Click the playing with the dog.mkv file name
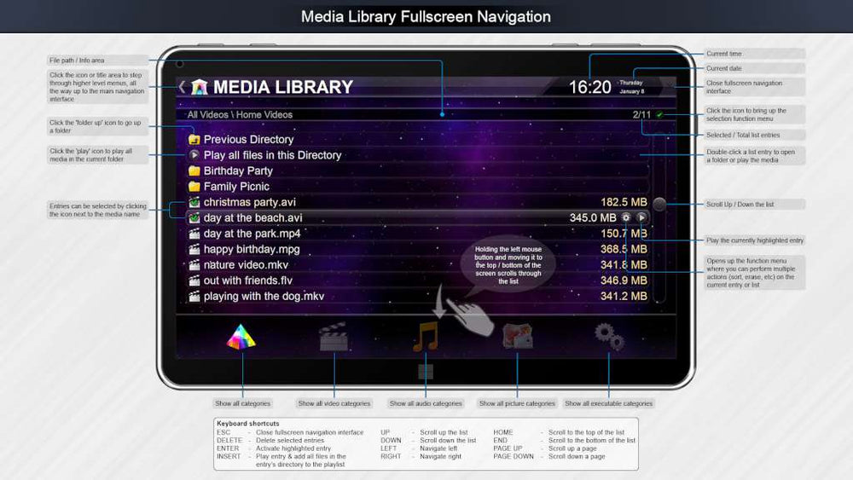The height and width of the screenshot is (480, 853). (x=264, y=296)
